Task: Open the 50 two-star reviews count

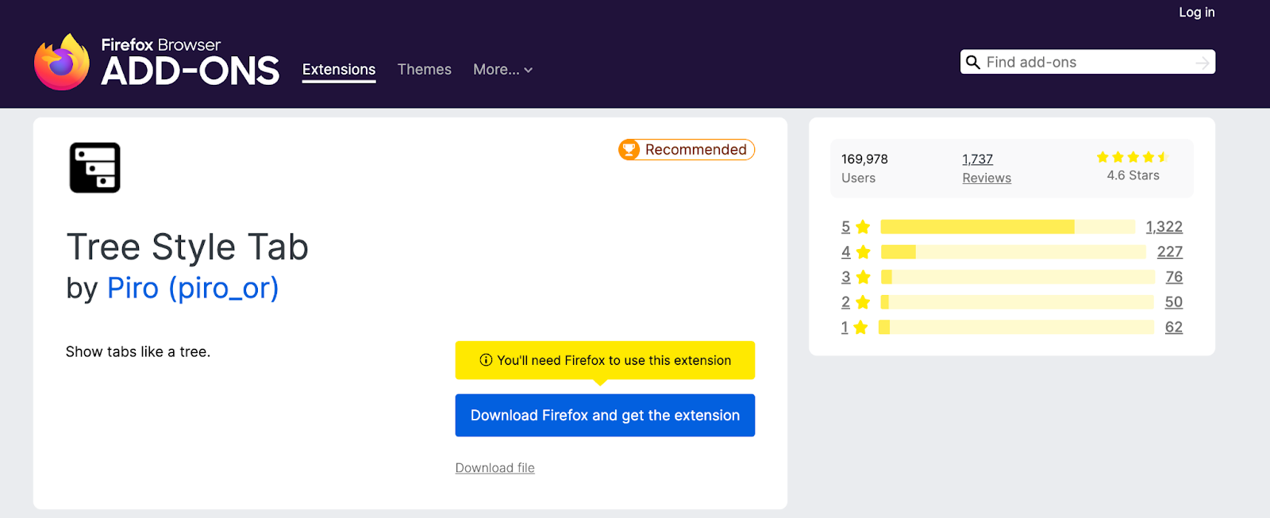Action: coord(1174,302)
